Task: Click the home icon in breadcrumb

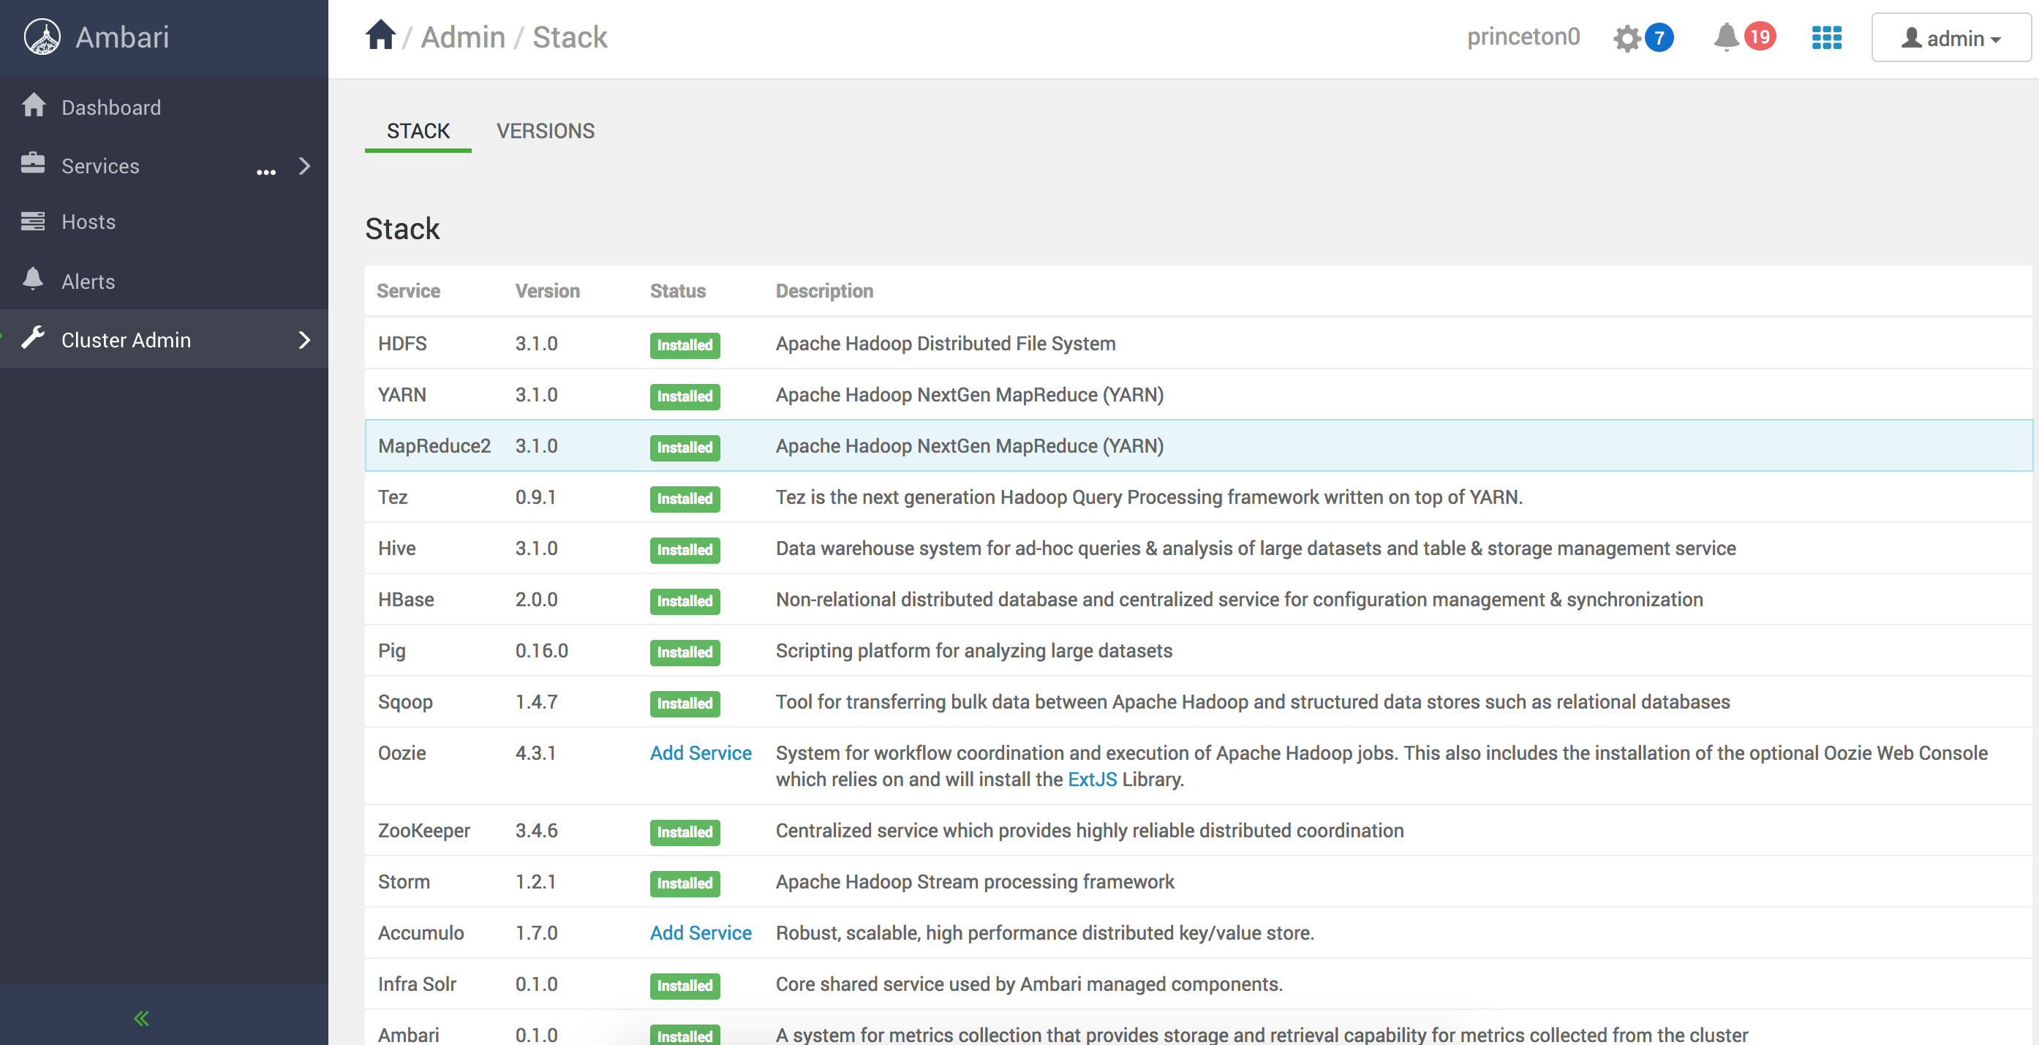Action: pos(380,36)
